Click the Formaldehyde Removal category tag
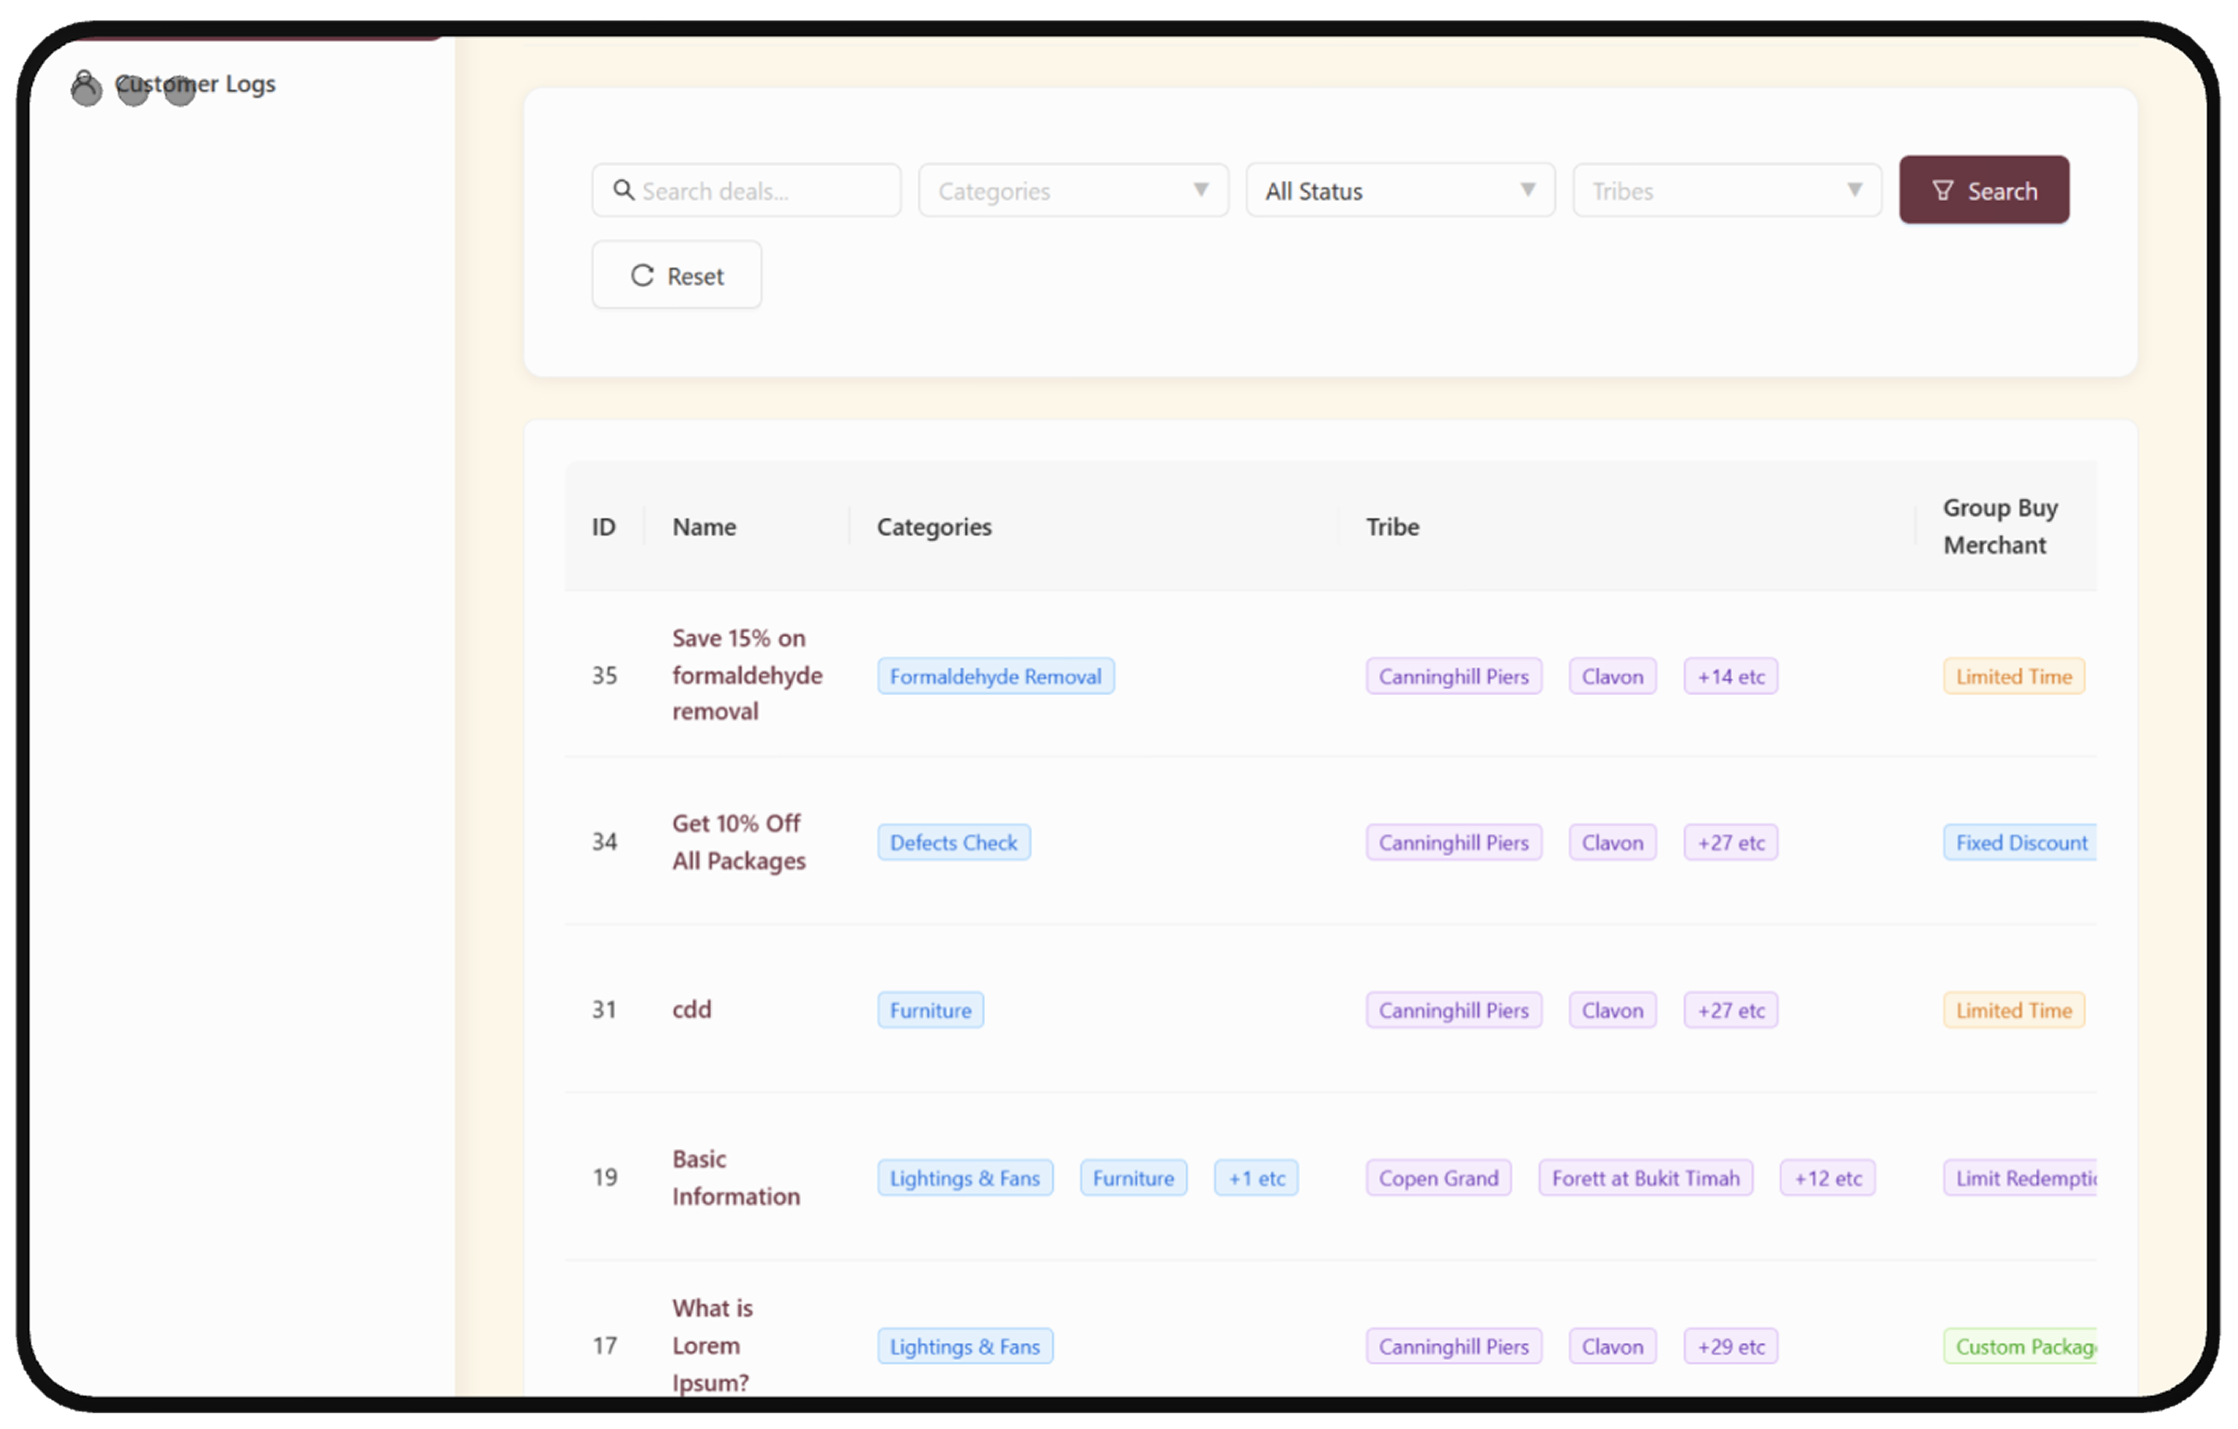 (x=995, y=676)
